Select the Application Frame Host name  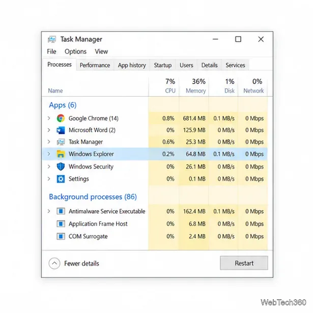coord(98,224)
